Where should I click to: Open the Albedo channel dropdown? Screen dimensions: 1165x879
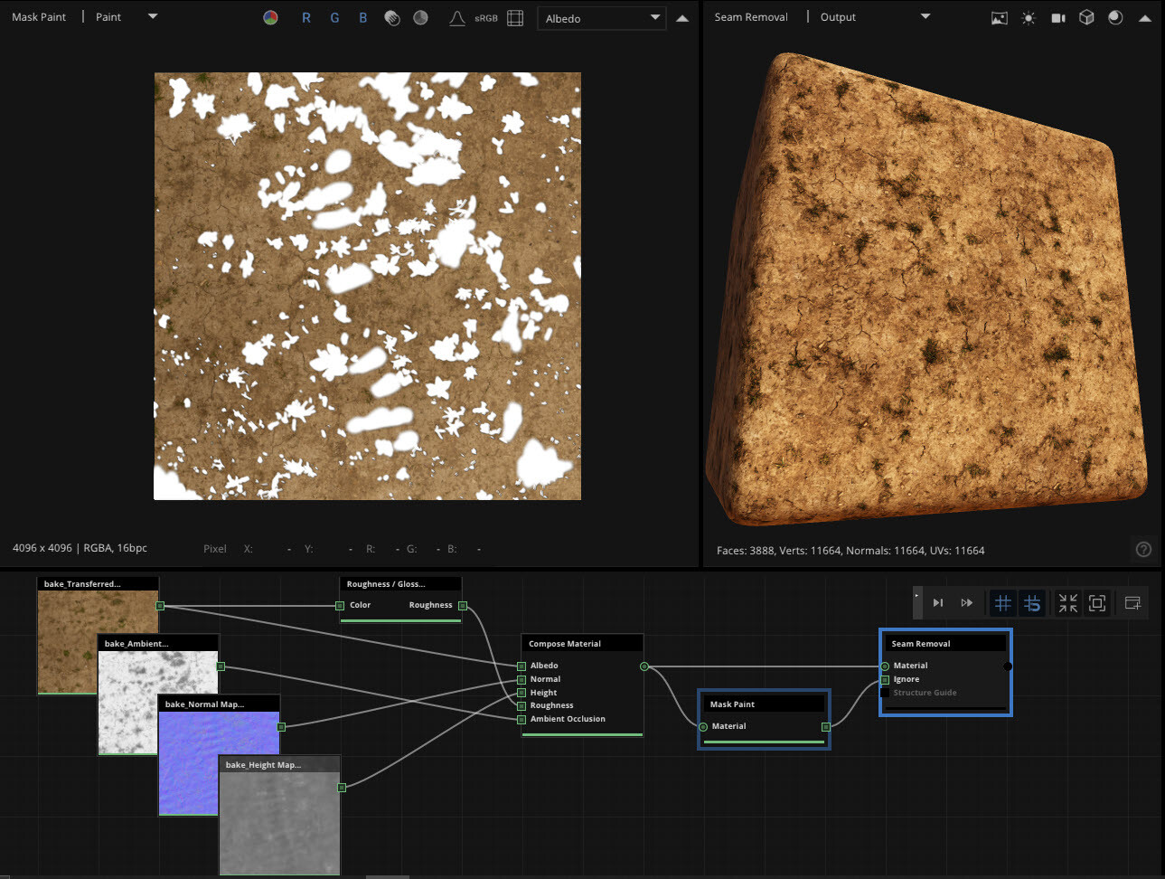tap(601, 18)
